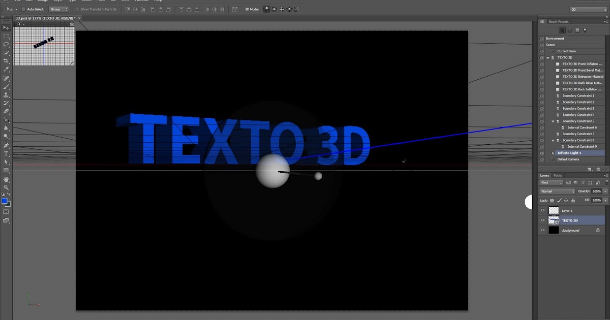Select the Hand tool
The image size is (610, 320).
[6, 179]
